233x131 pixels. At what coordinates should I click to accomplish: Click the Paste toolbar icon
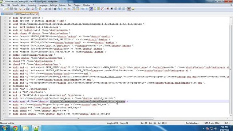coord(40,9)
